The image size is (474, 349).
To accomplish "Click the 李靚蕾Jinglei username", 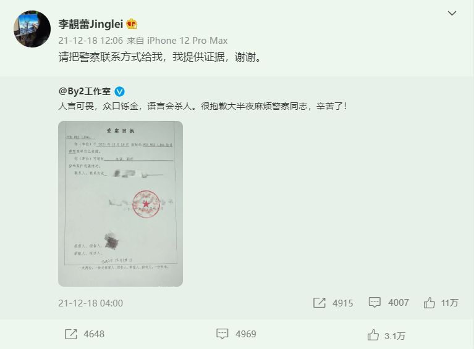I will pos(91,24).
